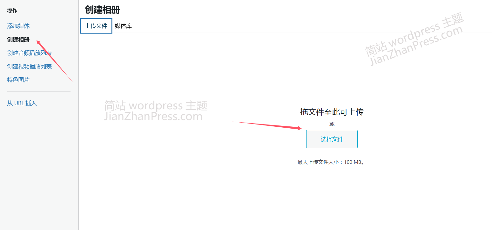Click the 创建相册 page heading
This screenshot has width=492, height=230.
click(102, 10)
